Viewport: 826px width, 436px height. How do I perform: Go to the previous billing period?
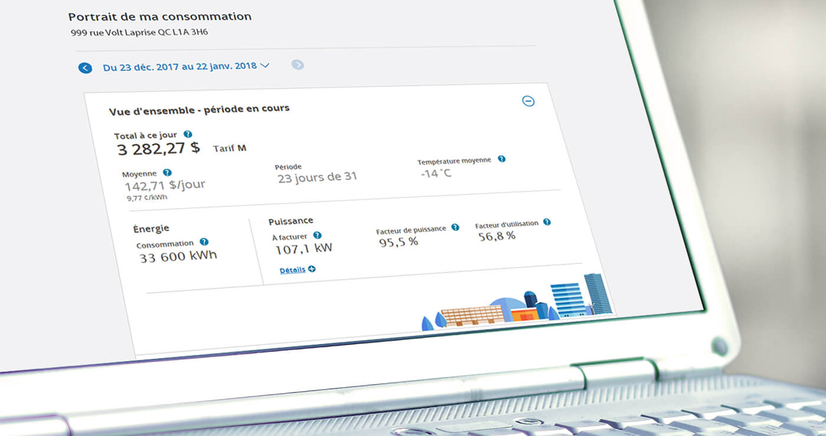[x=86, y=68]
